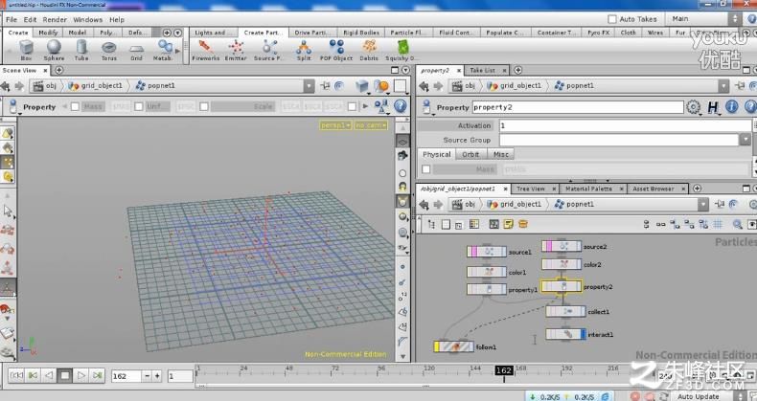757x401 pixels.
Task: Stop playback button
Action: (65, 375)
